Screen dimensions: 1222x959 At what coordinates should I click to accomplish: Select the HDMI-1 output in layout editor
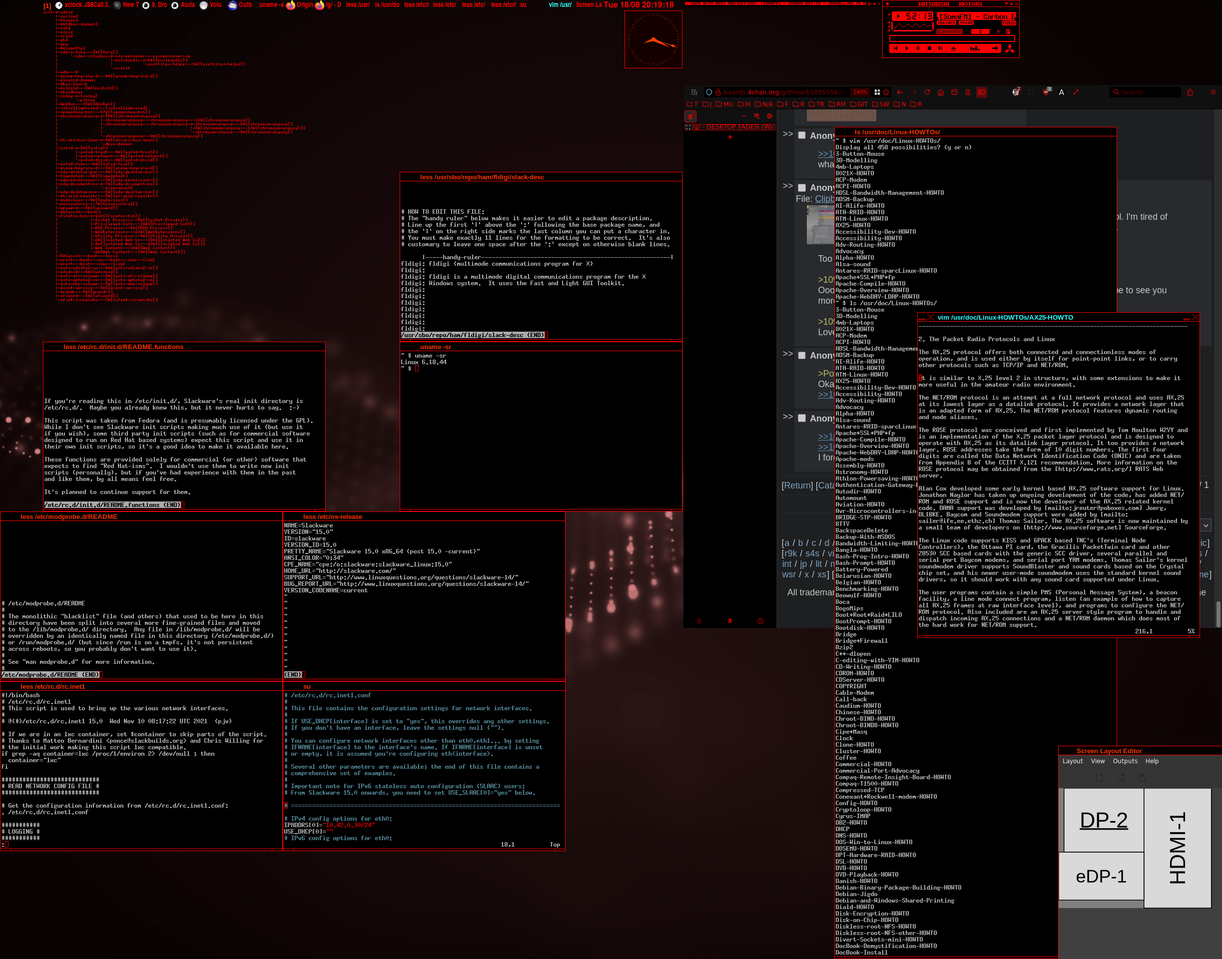click(1178, 848)
